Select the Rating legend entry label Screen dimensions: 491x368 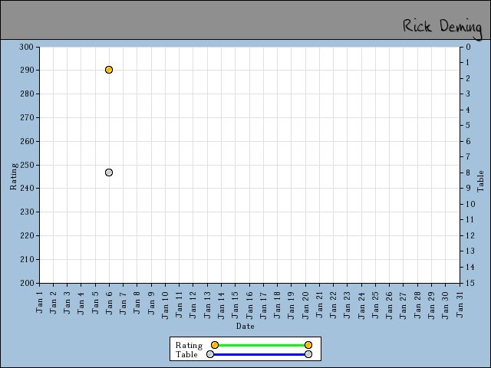[189, 346]
